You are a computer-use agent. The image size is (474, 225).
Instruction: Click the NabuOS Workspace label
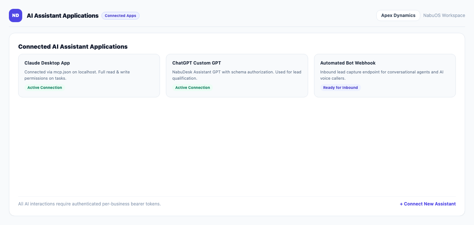(x=444, y=15)
